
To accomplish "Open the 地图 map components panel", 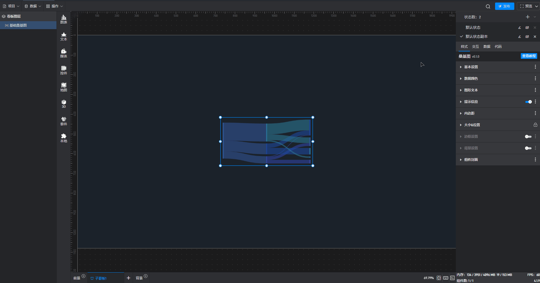I will pos(64,87).
